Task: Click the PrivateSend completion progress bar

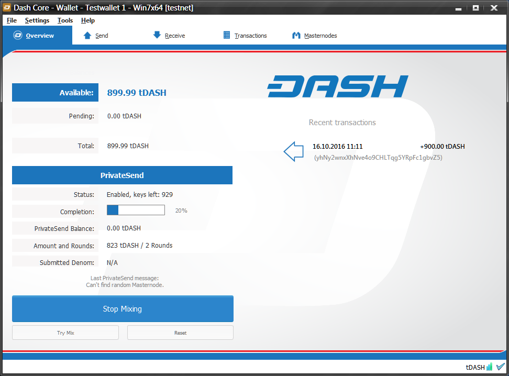Action: pos(136,210)
